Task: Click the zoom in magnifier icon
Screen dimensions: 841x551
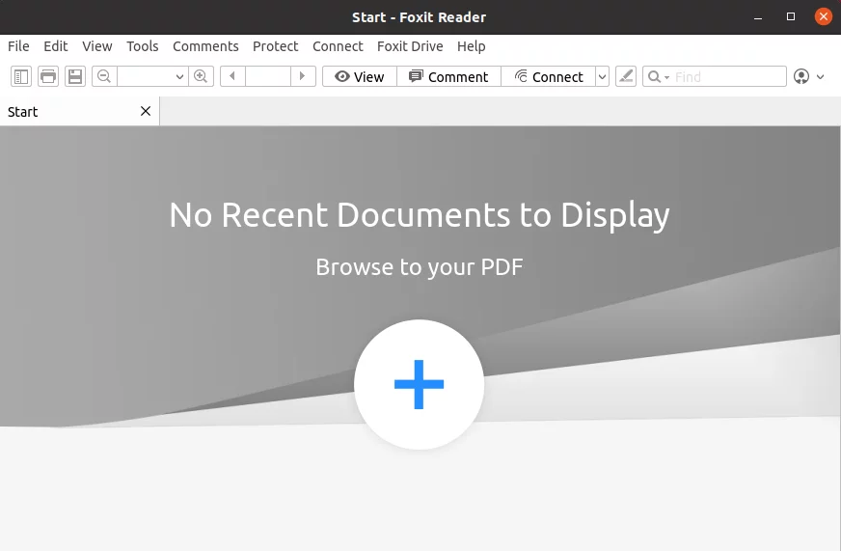Action: click(x=202, y=76)
